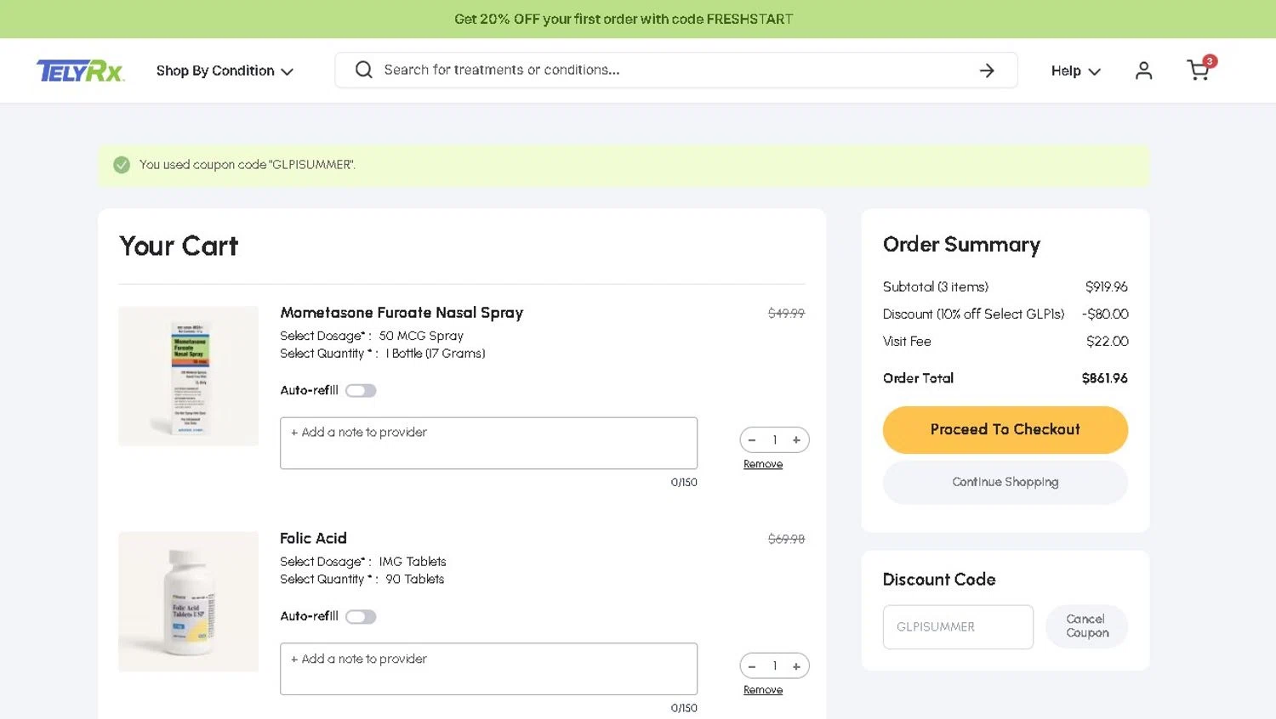1276x719 pixels.
Task: Remove Mometasone Furoate Nasal Spray from cart
Action: [x=763, y=464]
